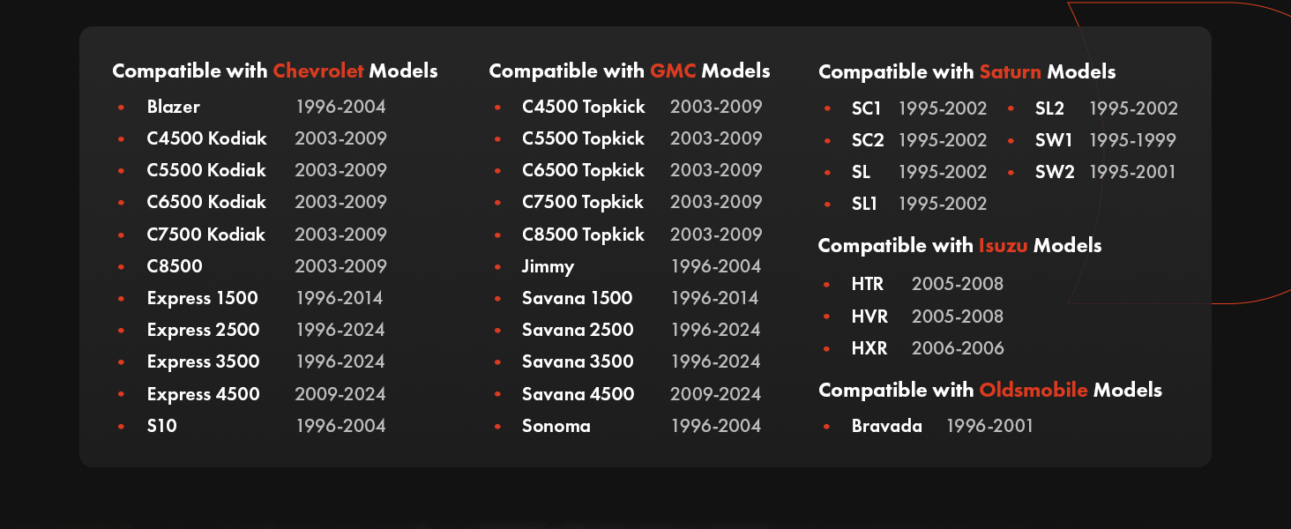
Task: Click the Express 4500 model name
Action: point(203,394)
